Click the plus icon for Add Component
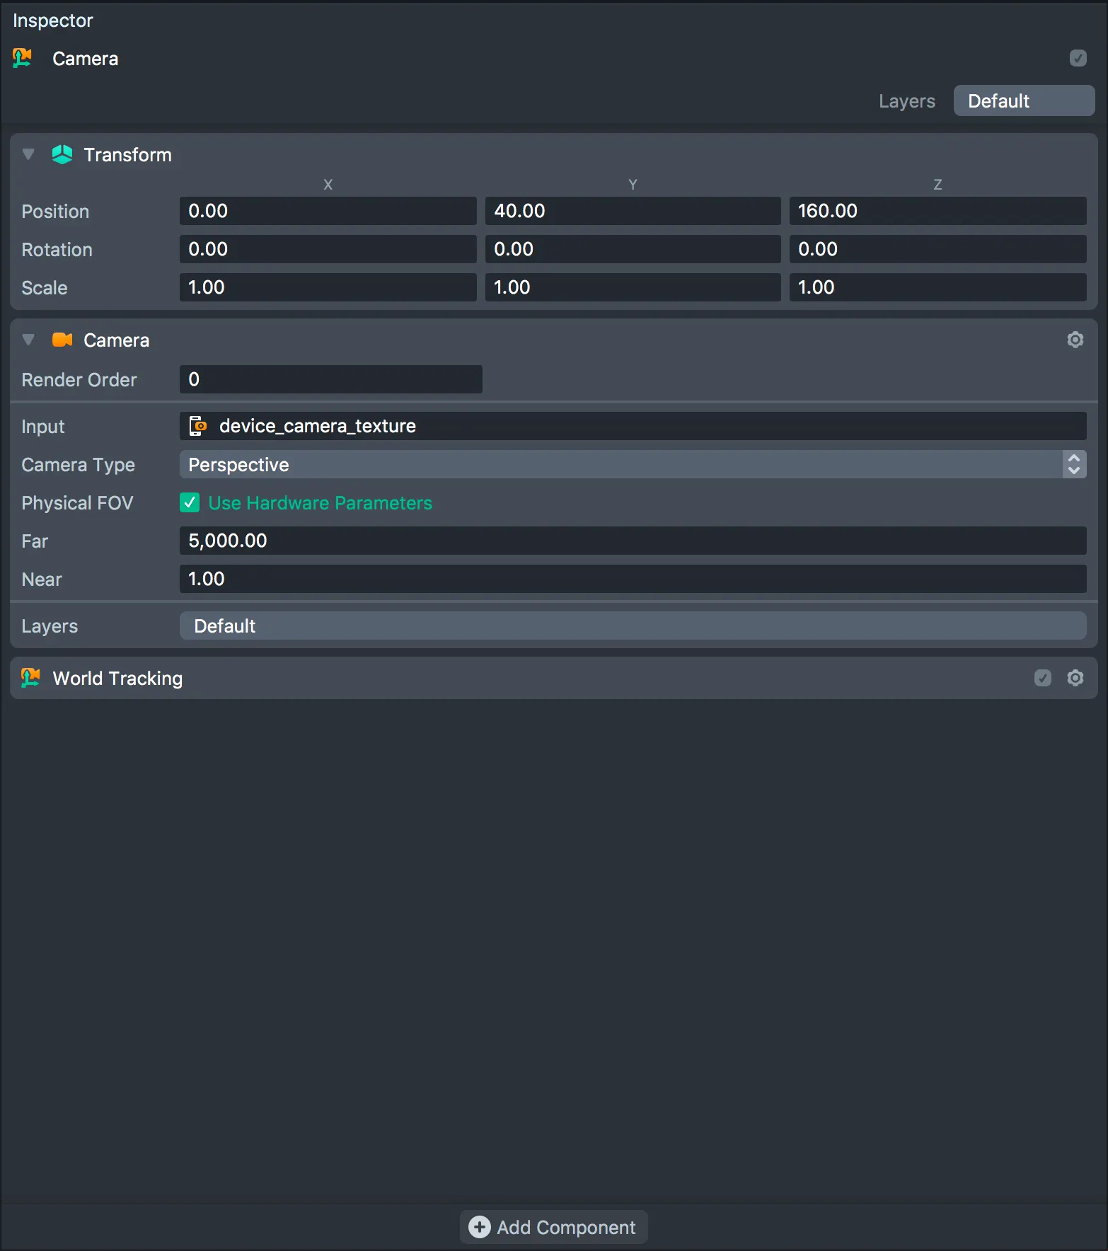 (479, 1227)
